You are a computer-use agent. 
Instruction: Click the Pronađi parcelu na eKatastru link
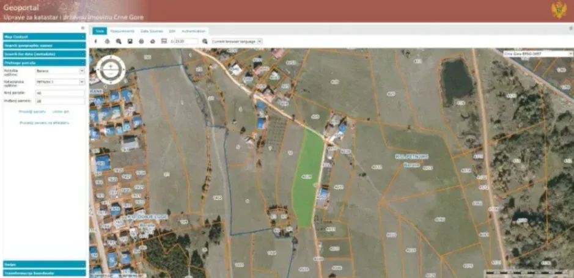tap(44, 123)
